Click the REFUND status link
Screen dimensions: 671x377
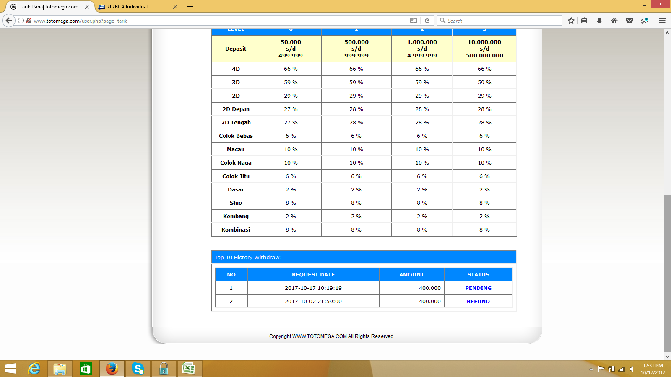click(x=478, y=302)
